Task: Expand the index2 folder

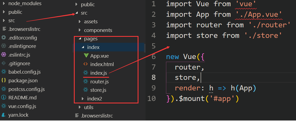Action: (83, 99)
